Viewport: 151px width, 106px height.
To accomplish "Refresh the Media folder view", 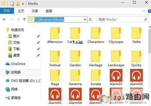I will click(x=90, y=20).
